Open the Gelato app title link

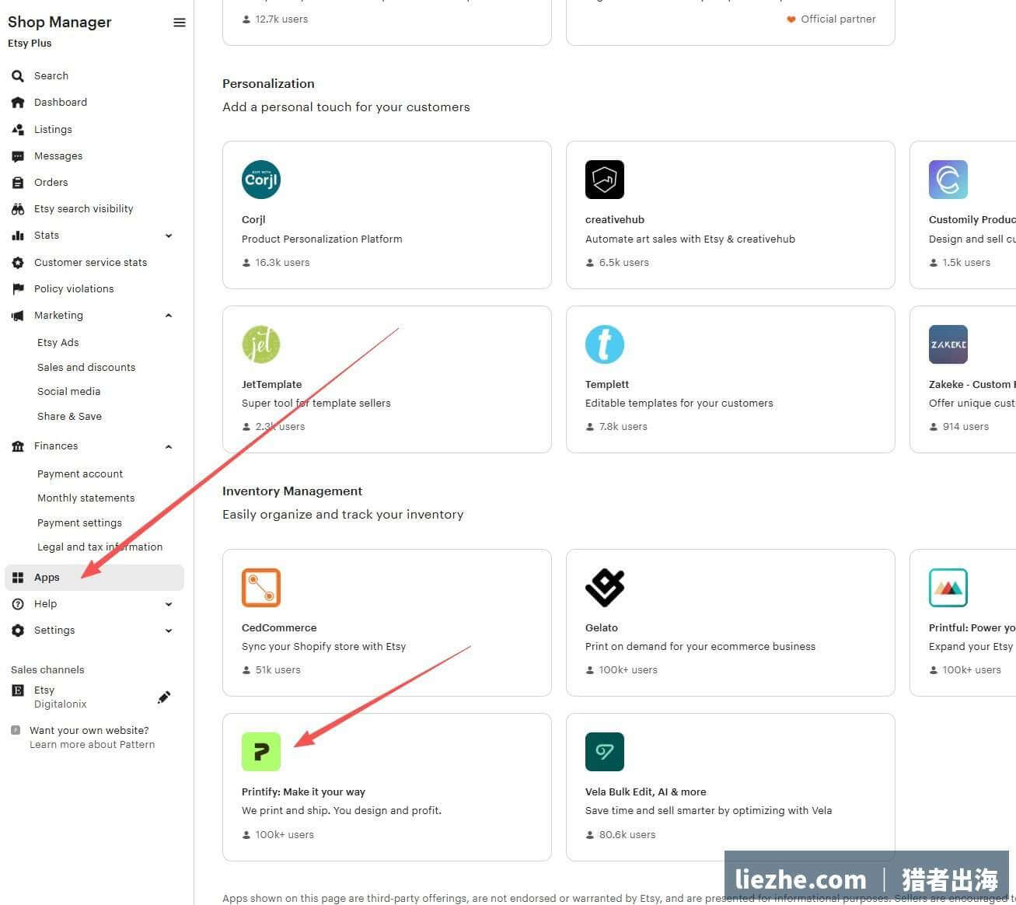pyautogui.click(x=602, y=628)
